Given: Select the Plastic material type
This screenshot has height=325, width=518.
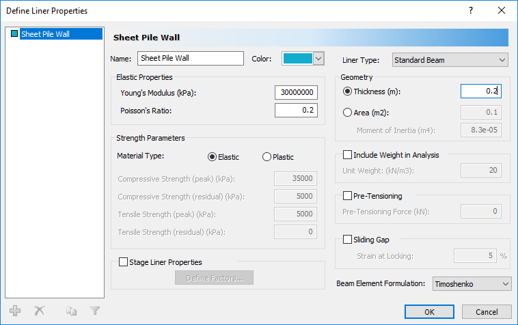Looking at the screenshot, I should point(267,157).
